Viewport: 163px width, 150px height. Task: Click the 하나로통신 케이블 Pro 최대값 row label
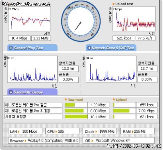(x=33, y=111)
